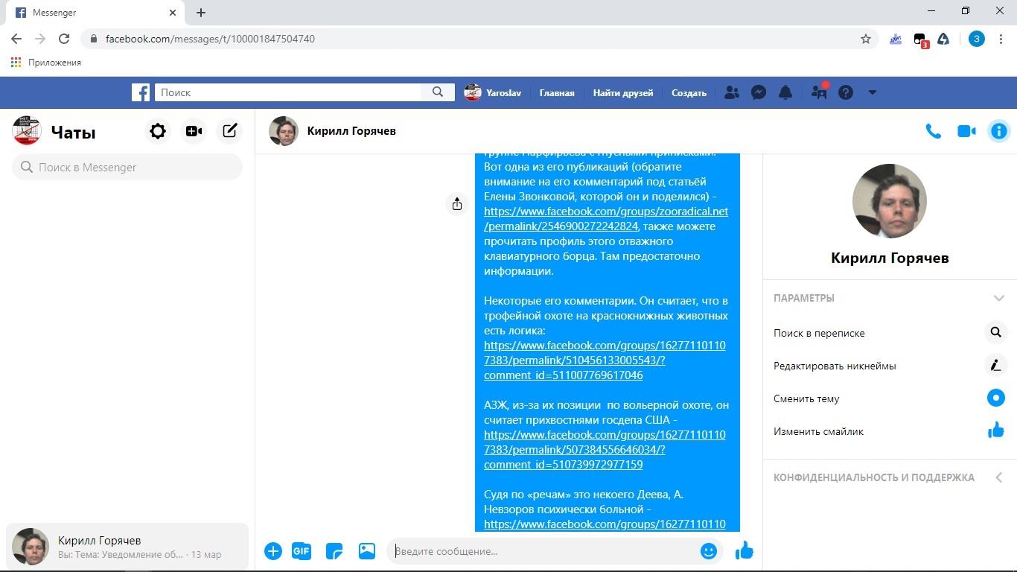Screen dimensions: 1017x572
Task: Open more actions with the plus icon
Action: coord(273,551)
